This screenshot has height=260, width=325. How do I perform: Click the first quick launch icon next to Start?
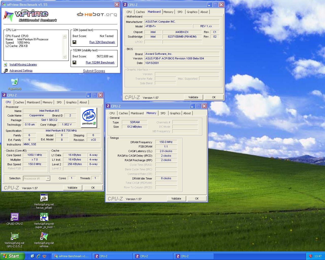(x=32, y=256)
